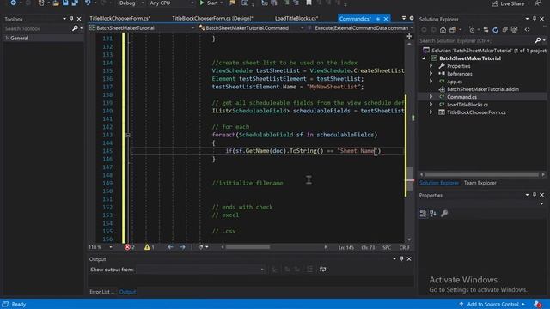
Task: Click the error count indicator
Action: click(130, 247)
